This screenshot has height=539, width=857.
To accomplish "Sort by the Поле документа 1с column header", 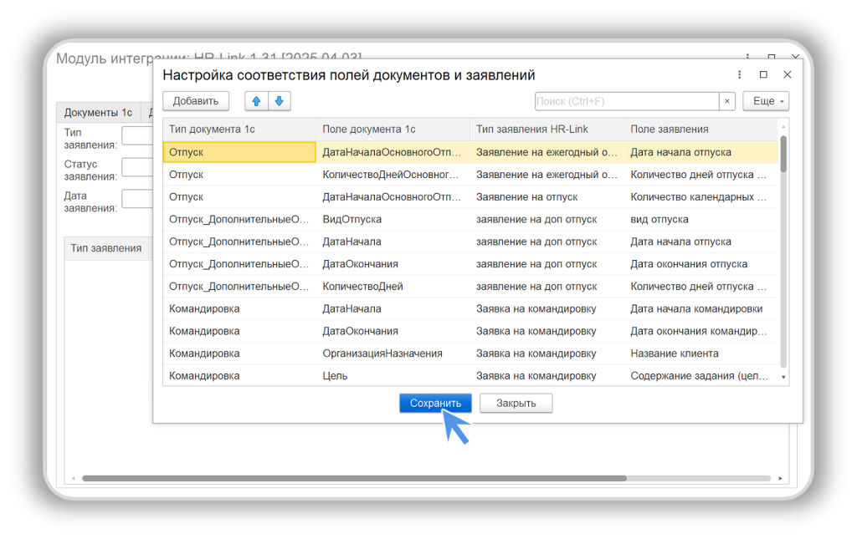I will [x=393, y=130].
